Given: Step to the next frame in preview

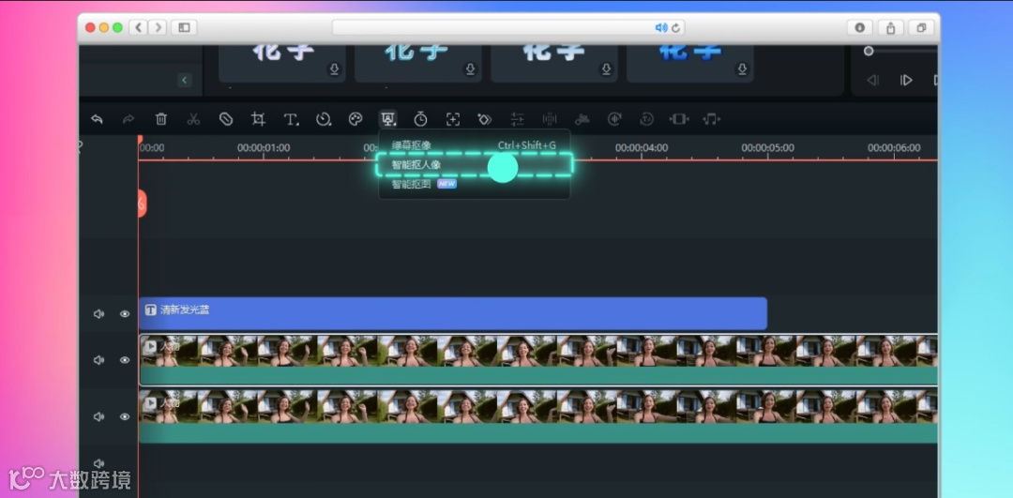Looking at the screenshot, I should point(906,81).
